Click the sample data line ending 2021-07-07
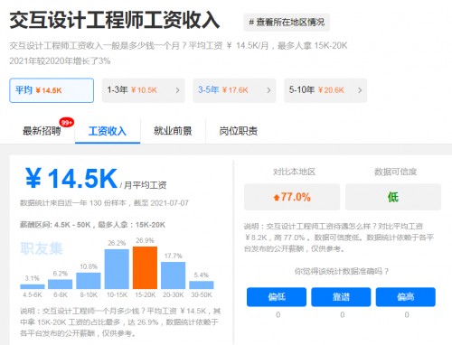The height and width of the screenshot is (345, 452). 104,203
